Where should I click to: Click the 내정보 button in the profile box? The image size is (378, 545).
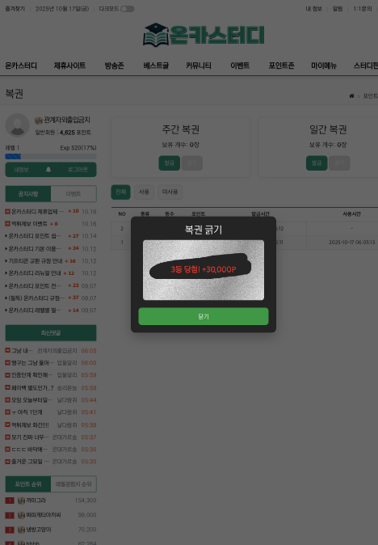click(21, 170)
